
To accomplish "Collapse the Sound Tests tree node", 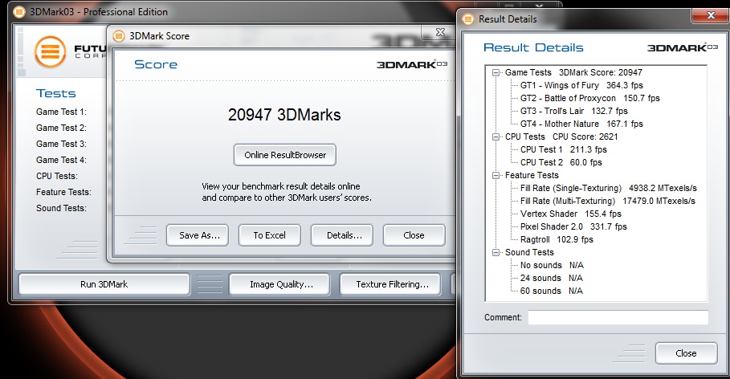I will tap(496, 252).
